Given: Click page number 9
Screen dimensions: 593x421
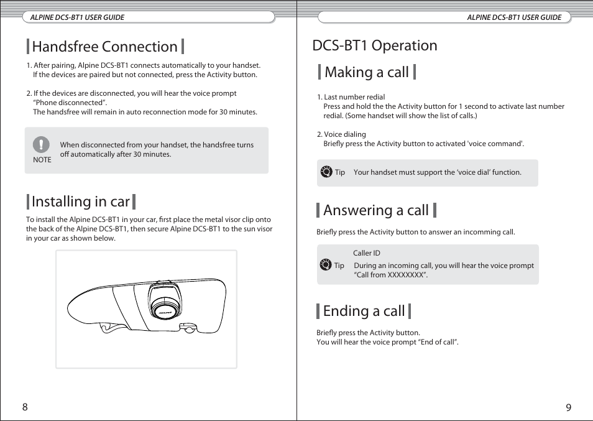Looking at the screenshot, I should (x=568, y=407).
